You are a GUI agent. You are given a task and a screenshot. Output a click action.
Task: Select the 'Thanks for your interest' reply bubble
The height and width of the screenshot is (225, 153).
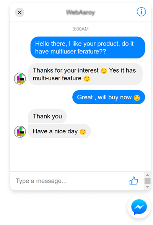pyautogui.click(x=85, y=74)
